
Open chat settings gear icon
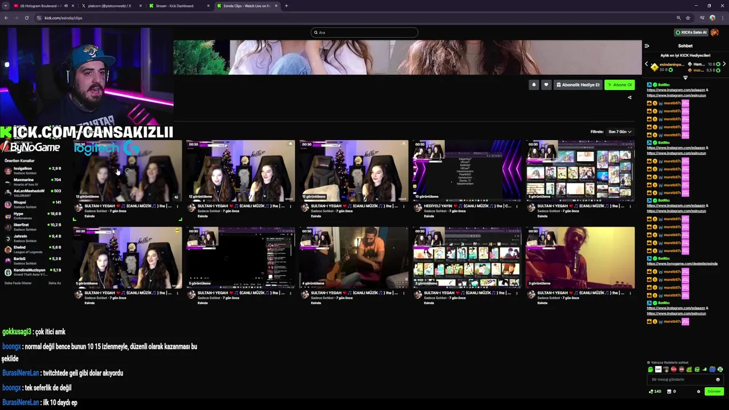(699, 391)
